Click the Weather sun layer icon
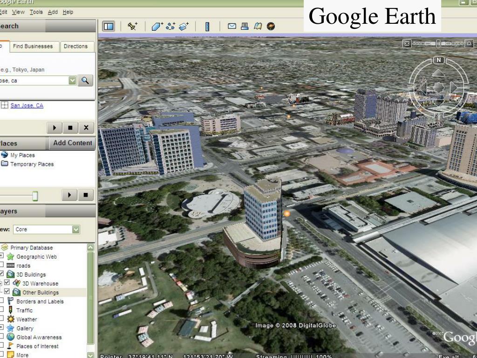The height and width of the screenshot is (358, 477). 11,319
